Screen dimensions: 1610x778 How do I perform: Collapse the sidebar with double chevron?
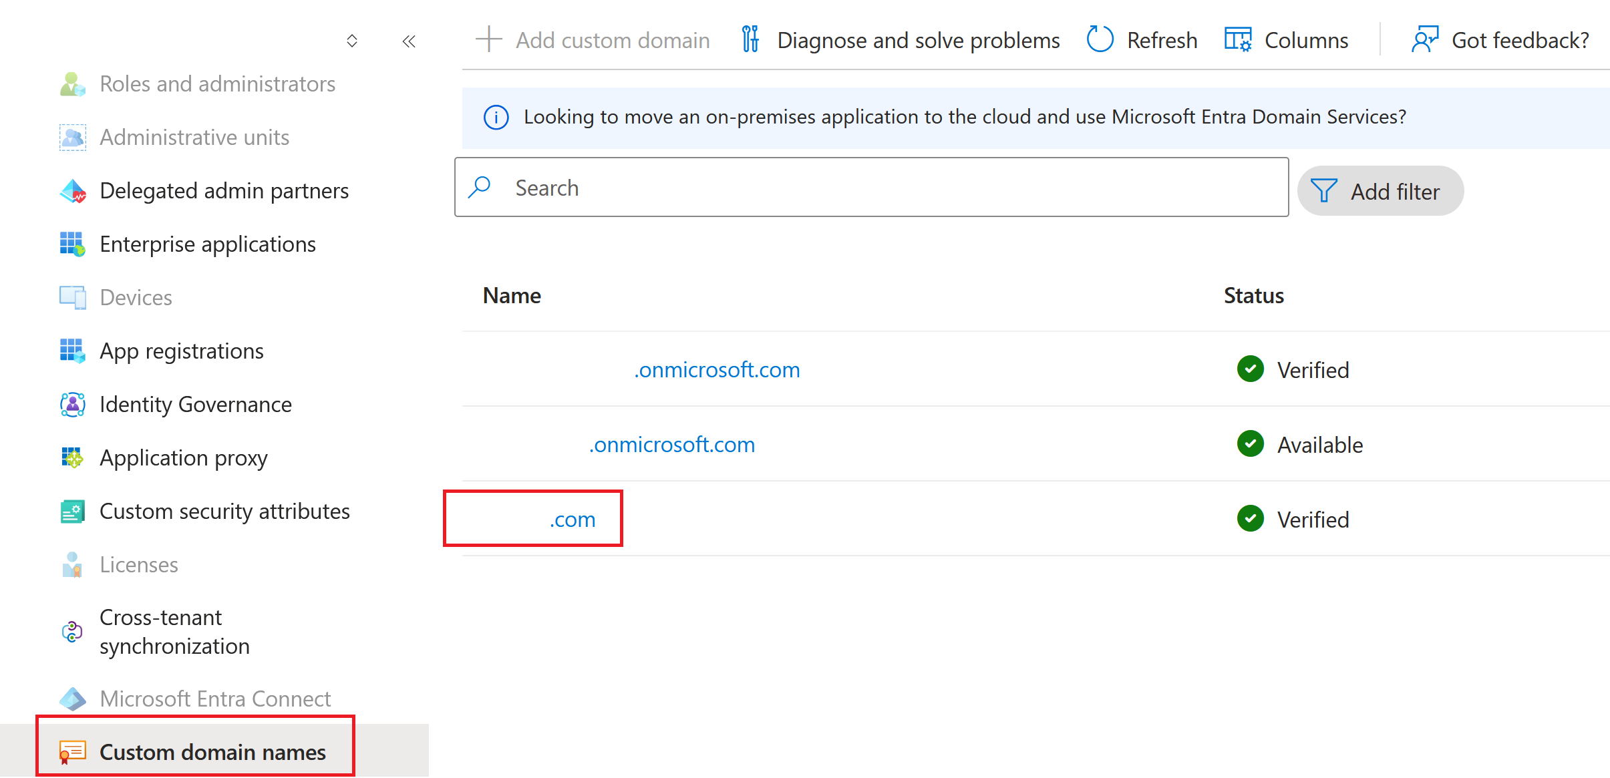(x=409, y=41)
